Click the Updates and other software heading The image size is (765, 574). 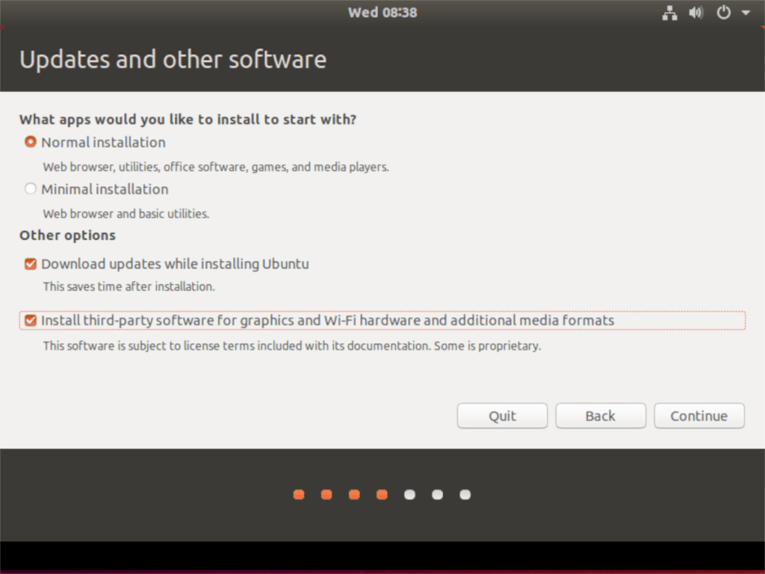(173, 59)
